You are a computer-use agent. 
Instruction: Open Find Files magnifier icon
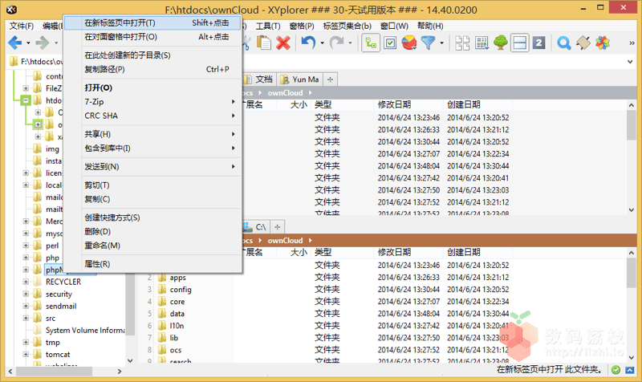[564, 43]
